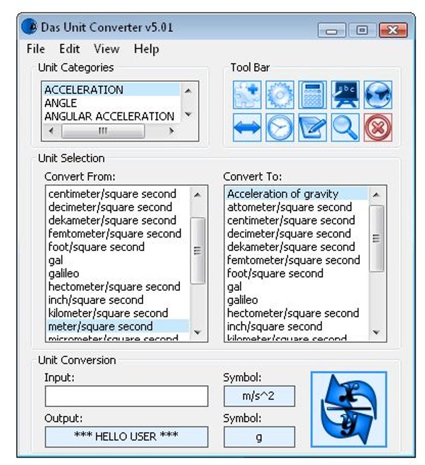425x465 pixels.
Task: Choose galileo in Convert From list
Action: tap(117, 273)
